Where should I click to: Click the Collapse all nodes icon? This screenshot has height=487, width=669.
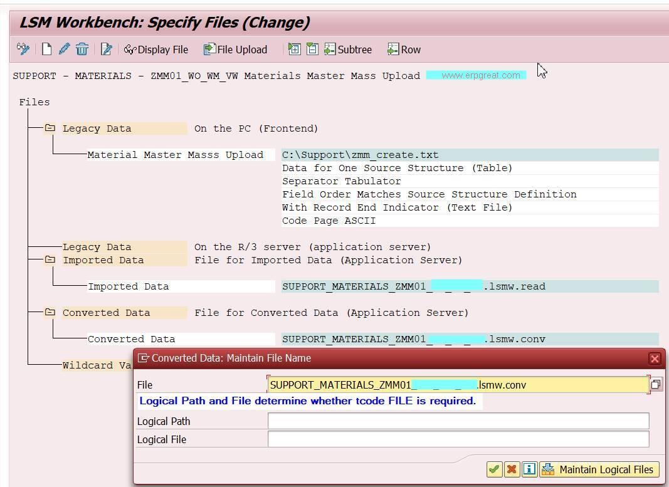pos(312,49)
